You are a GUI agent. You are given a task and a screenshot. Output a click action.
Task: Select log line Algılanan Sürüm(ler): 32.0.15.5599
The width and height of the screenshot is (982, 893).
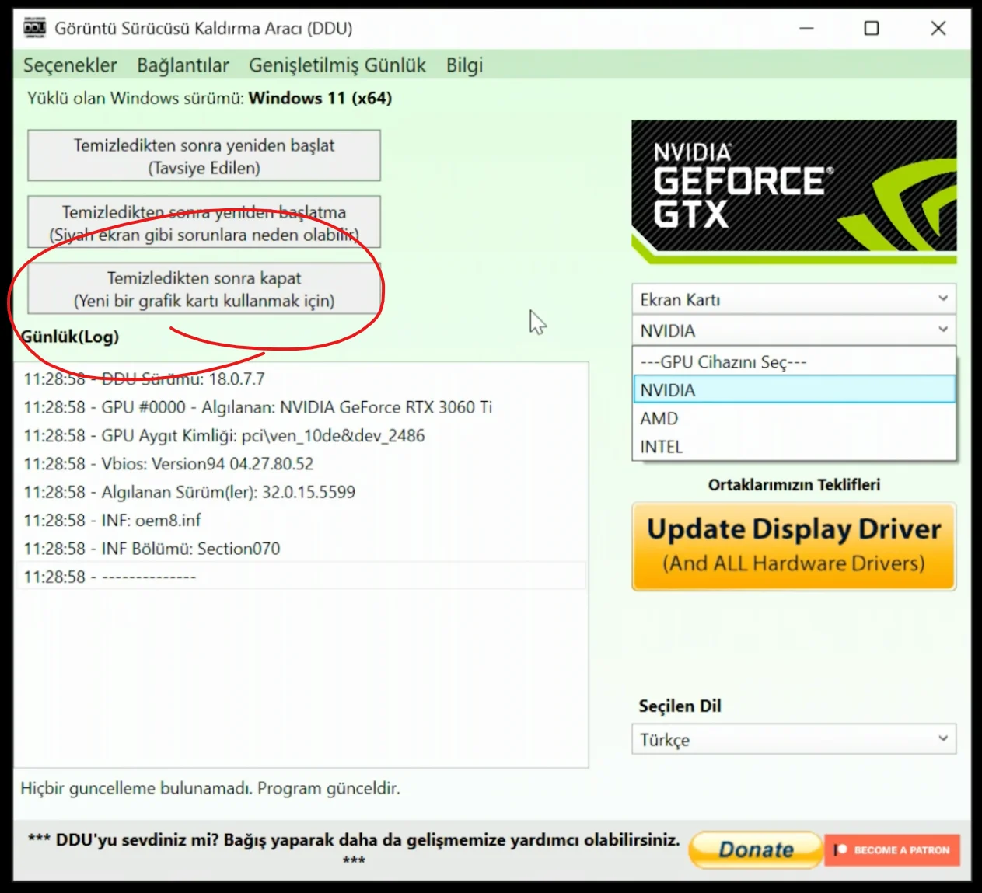pyautogui.click(x=301, y=492)
